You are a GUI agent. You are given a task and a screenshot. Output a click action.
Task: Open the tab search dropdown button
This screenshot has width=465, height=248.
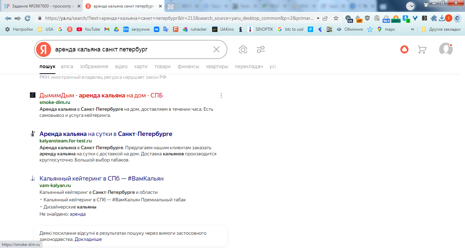coord(411,6)
